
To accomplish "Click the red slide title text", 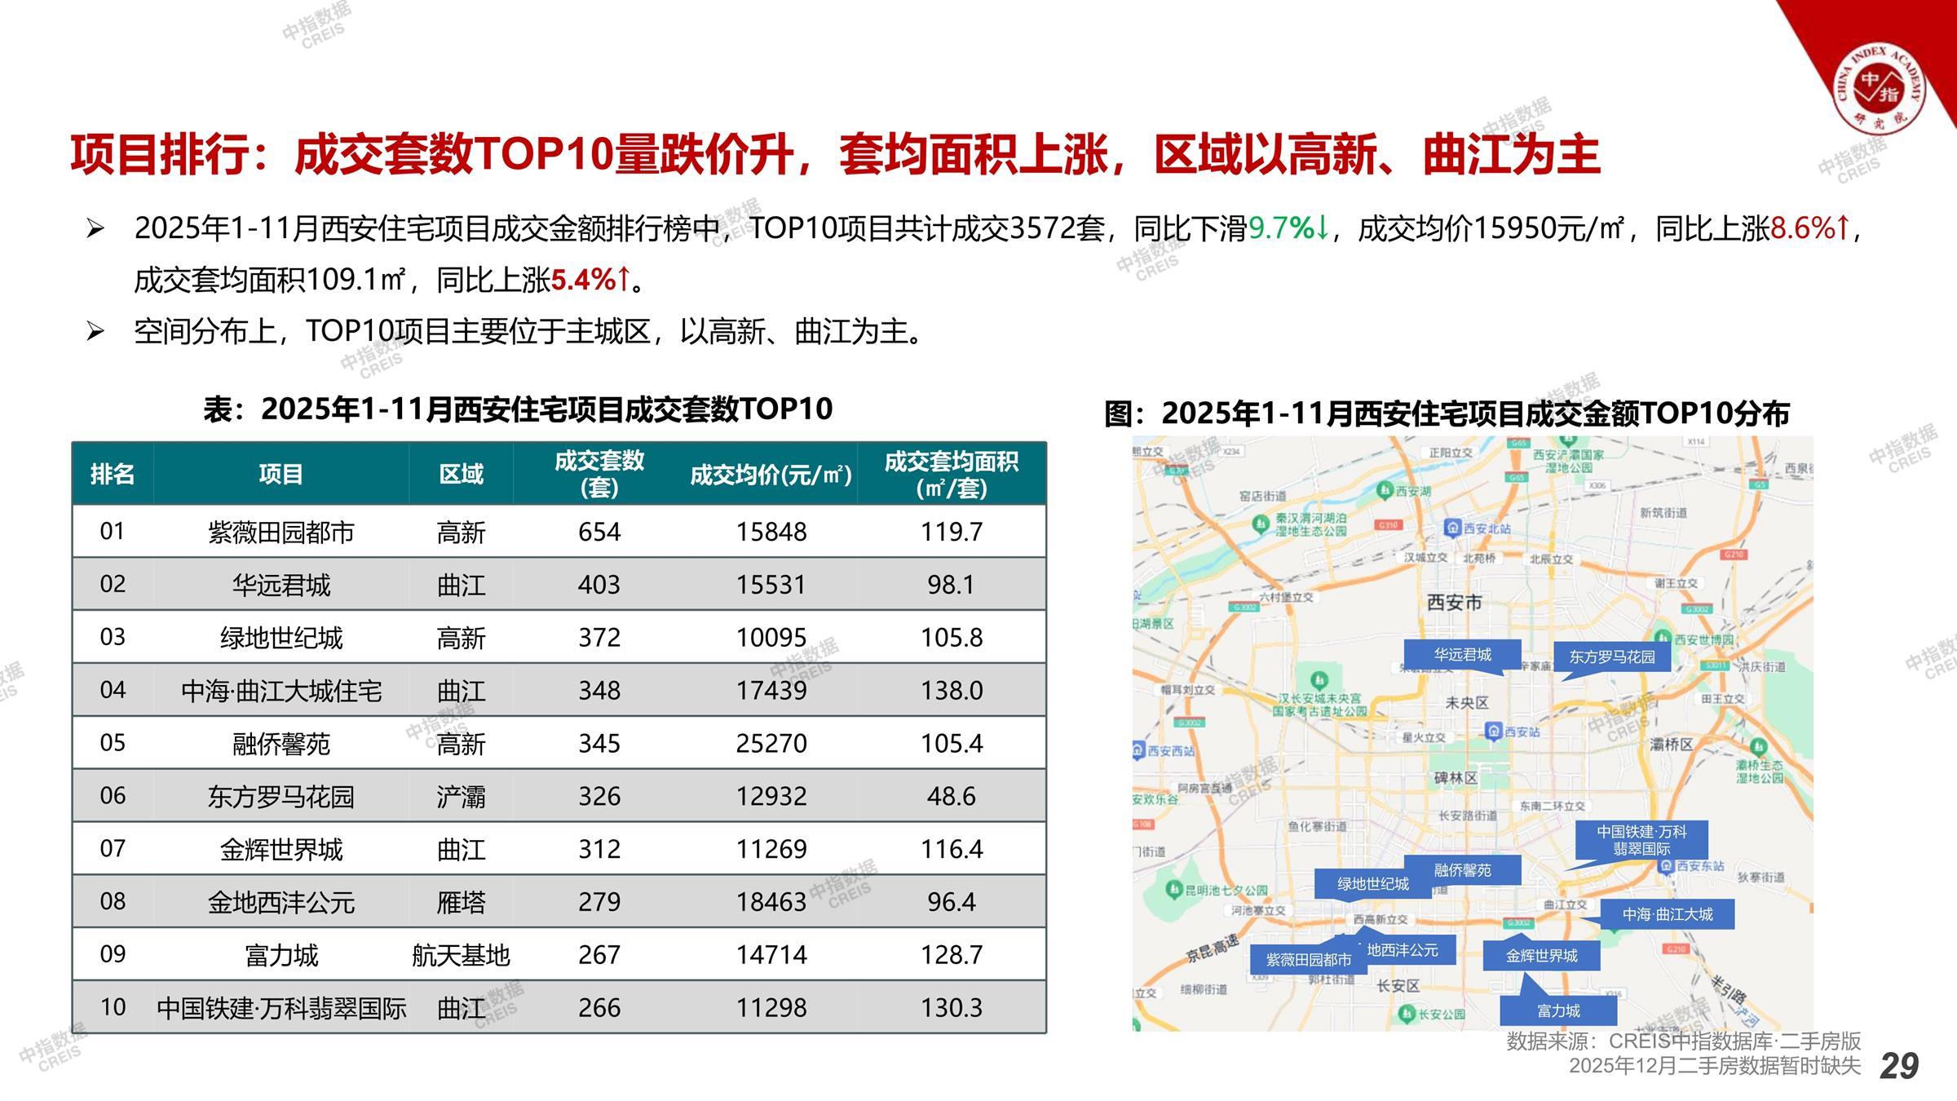I will (835, 155).
